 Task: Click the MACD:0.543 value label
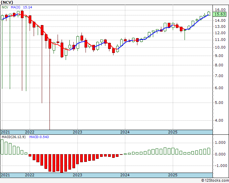39,137
